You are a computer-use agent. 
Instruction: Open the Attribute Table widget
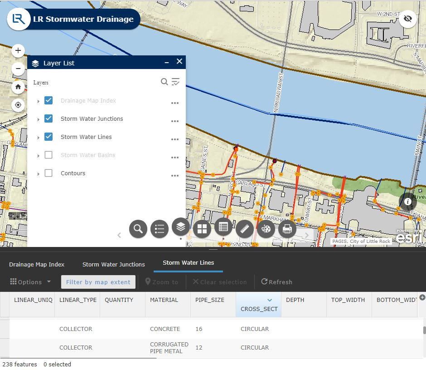(223, 229)
